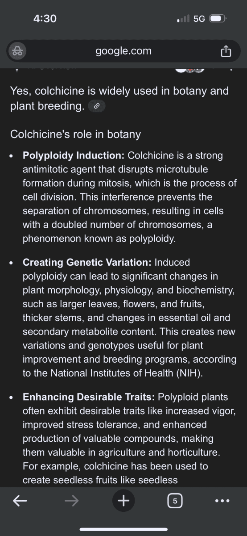Open the AI Overview kebab menu
The height and width of the screenshot is (536, 247).
coord(231,69)
